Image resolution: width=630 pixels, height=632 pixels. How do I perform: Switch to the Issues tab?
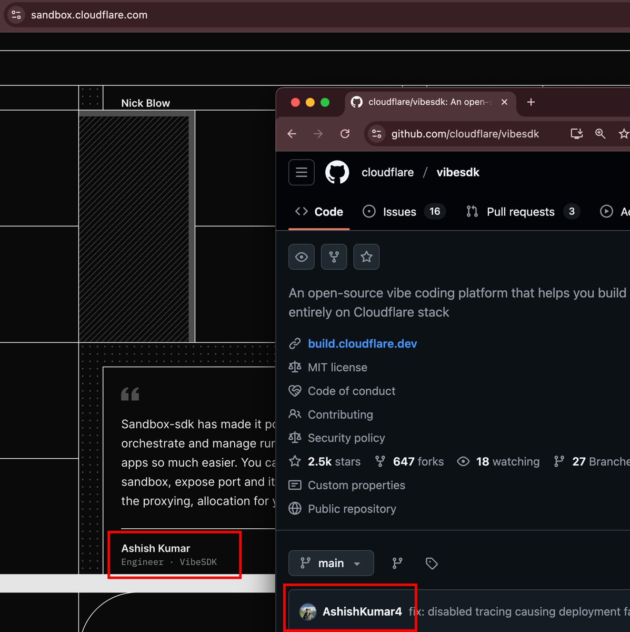pyautogui.click(x=404, y=212)
